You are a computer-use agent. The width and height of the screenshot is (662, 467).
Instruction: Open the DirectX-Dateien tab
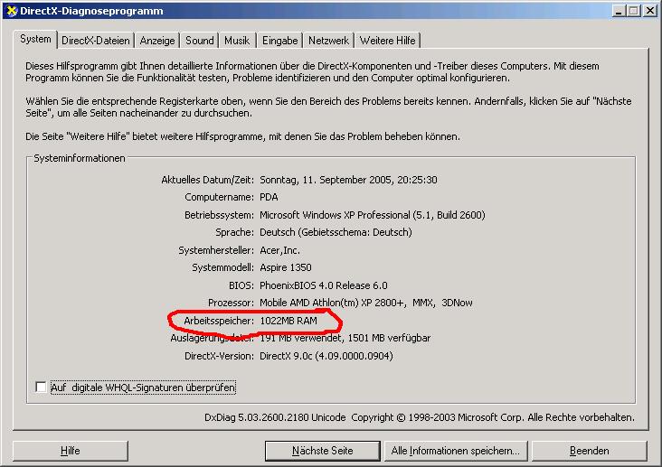(96, 41)
